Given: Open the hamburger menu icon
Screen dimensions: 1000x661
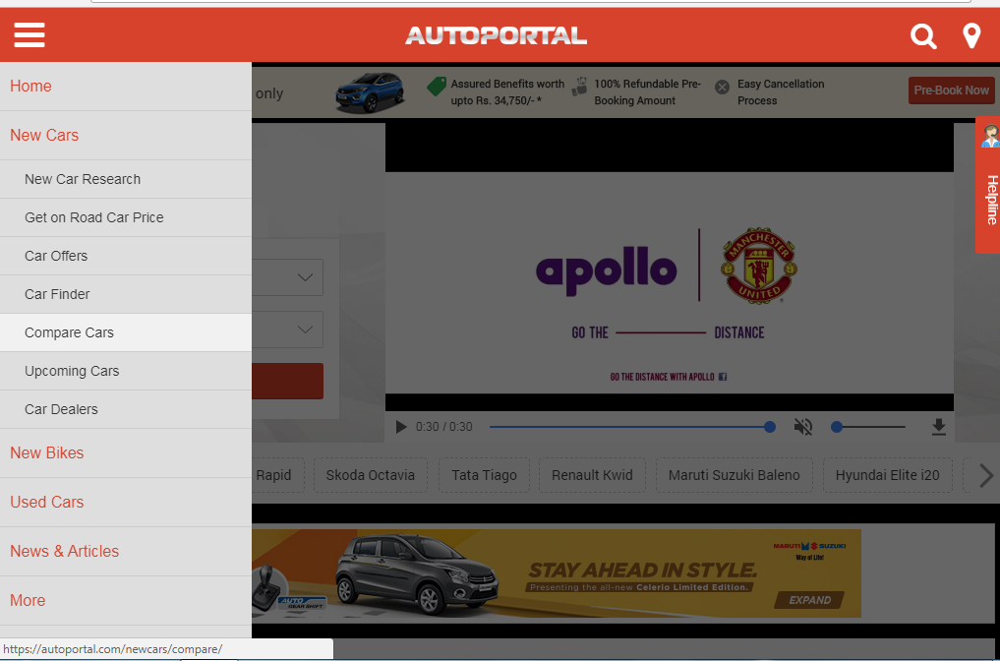Looking at the screenshot, I should click(29, 35).
